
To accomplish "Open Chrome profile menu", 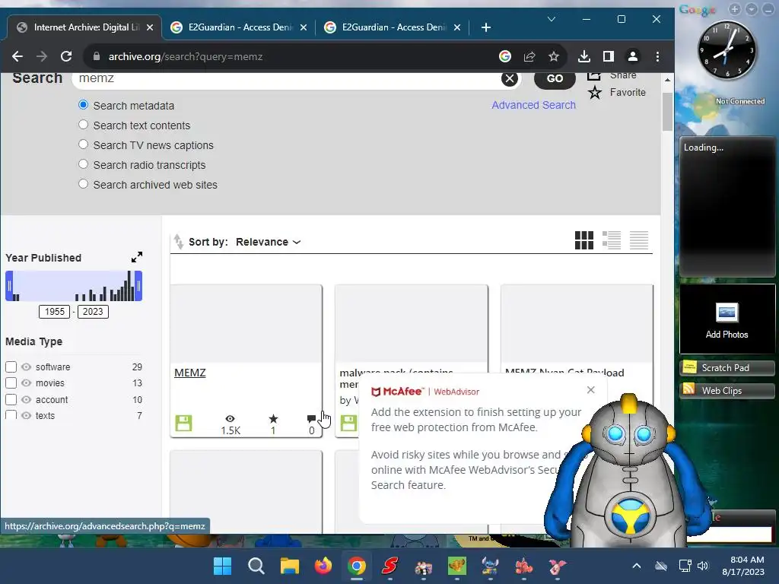I will coord(632,56).
